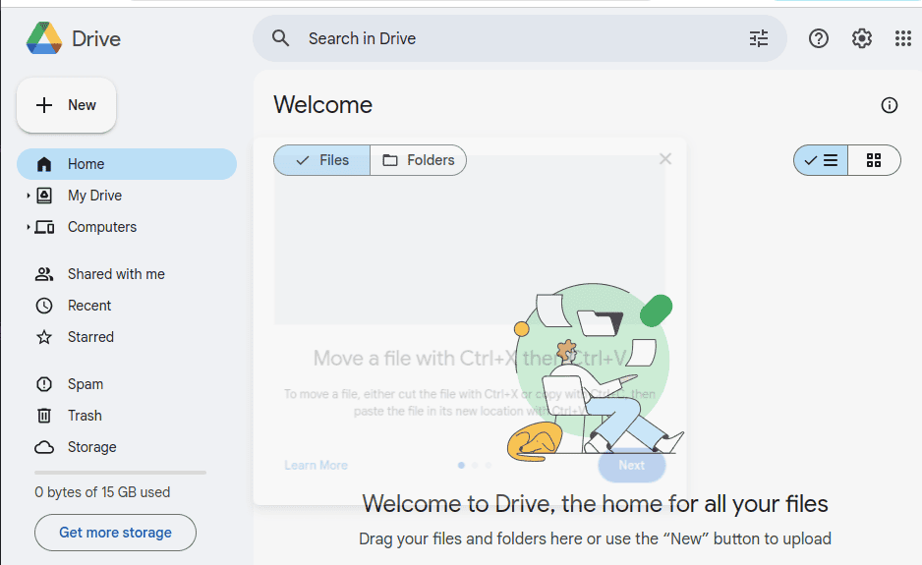
Task: Select the Folders filter chip
Action: (x=418, y=160)
